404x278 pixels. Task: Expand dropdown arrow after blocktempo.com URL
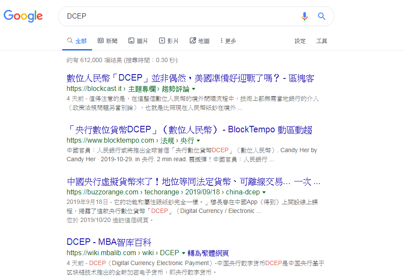click(x=198, y=141)
